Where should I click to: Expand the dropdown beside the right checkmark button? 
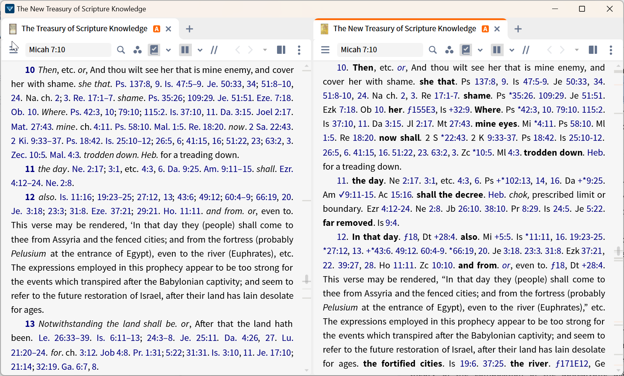pyautogui.click(x=480, y=50)
